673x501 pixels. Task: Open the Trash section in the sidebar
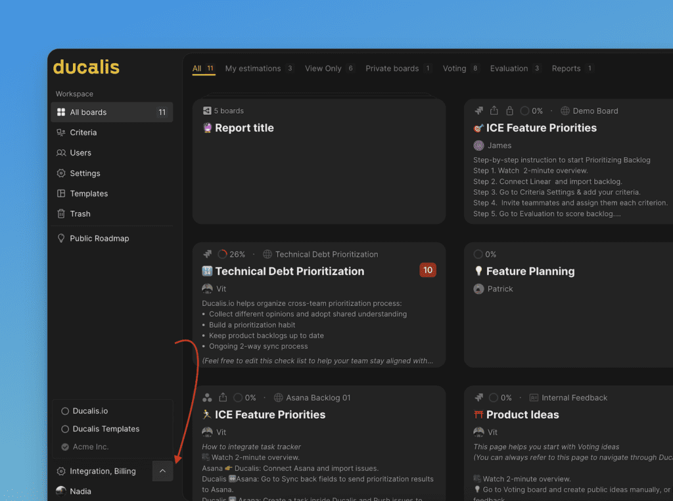[80, 214]
